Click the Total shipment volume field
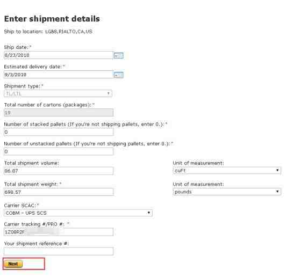The width and height of the screenshot is (300, 277). 59,171
